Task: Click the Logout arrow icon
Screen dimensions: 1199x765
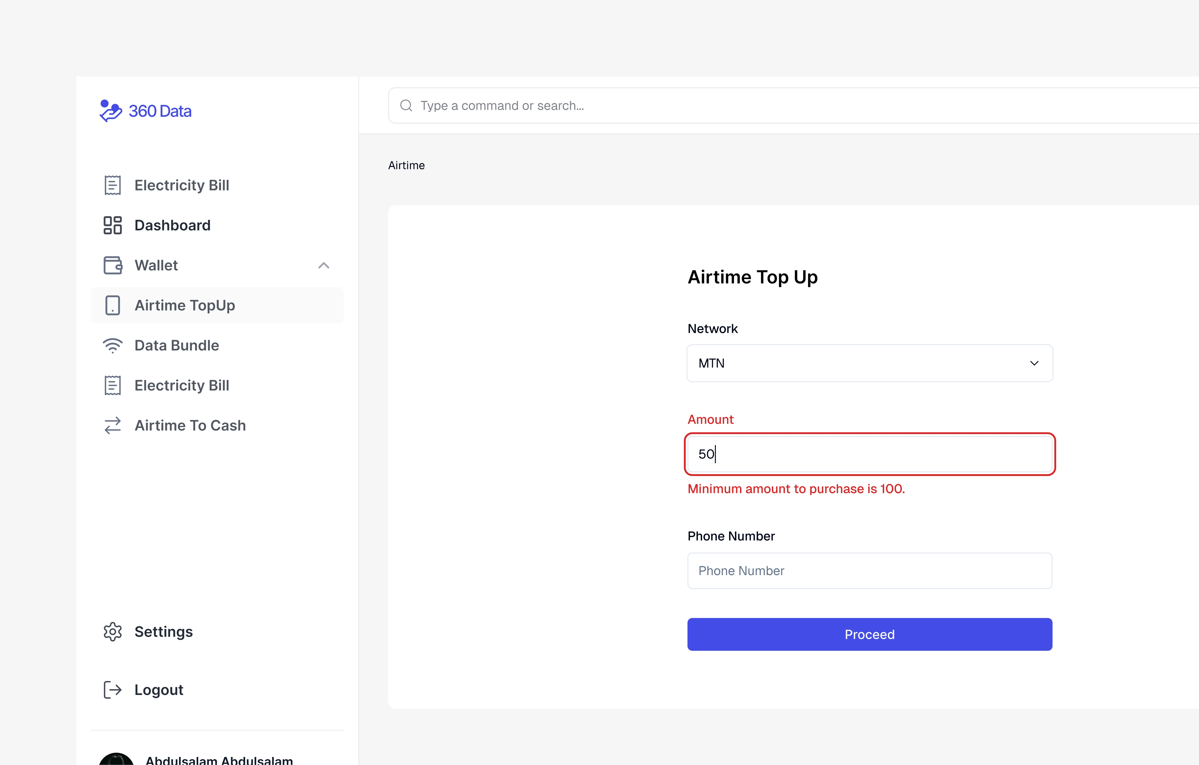Action: 112,690
